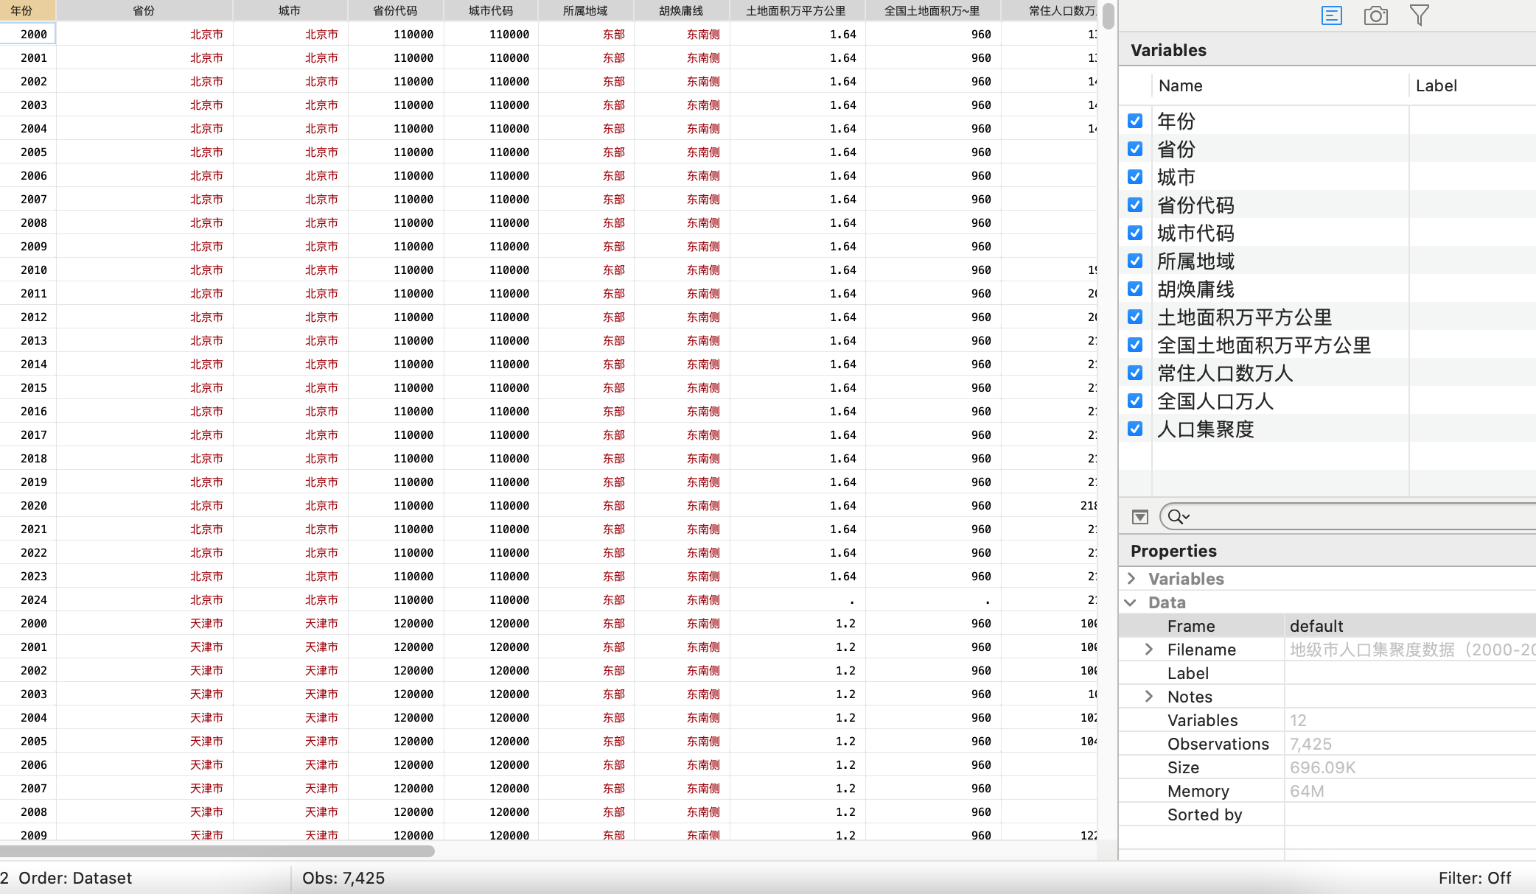Click the vertical scrollbar thumb of the data grid
1536x894 pixels.
click(x=1109, y=16)
